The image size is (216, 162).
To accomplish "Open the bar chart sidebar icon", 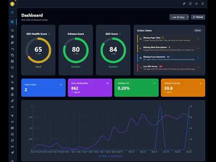I will [12, 76].
